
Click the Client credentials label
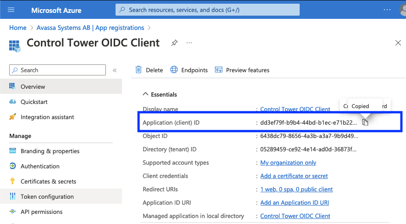click(x=165, y=176)
